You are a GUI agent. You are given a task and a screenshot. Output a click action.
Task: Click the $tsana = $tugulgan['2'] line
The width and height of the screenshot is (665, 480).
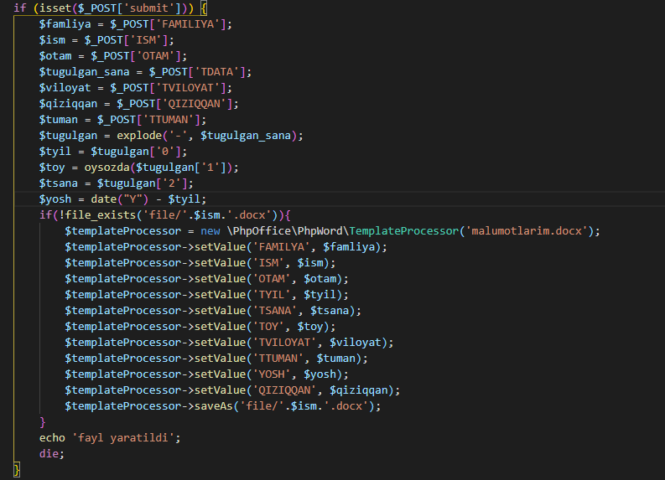click(x=117, y=183)
